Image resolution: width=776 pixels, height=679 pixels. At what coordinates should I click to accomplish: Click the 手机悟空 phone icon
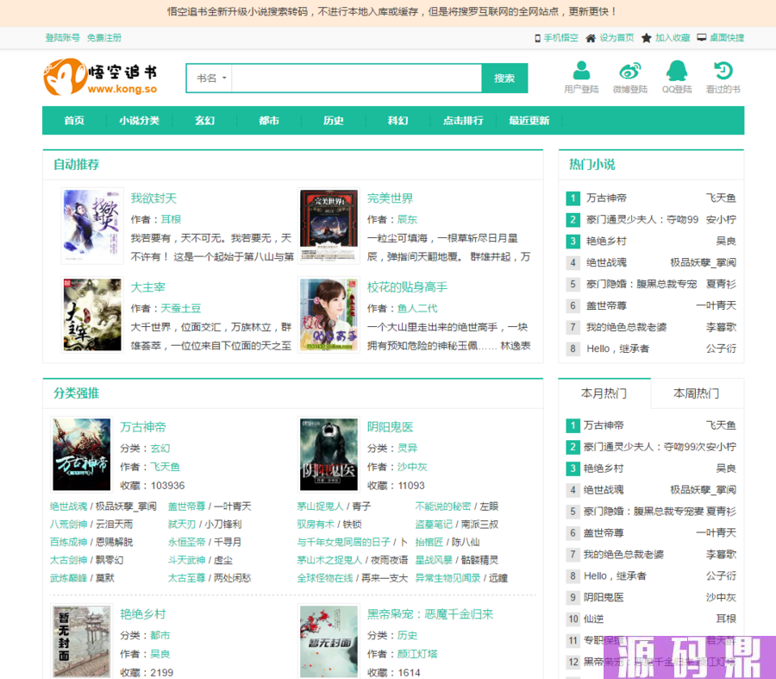[537, 38]
